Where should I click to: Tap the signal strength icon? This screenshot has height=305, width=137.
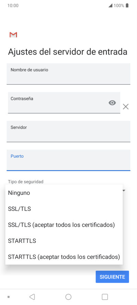coord(110,5)
